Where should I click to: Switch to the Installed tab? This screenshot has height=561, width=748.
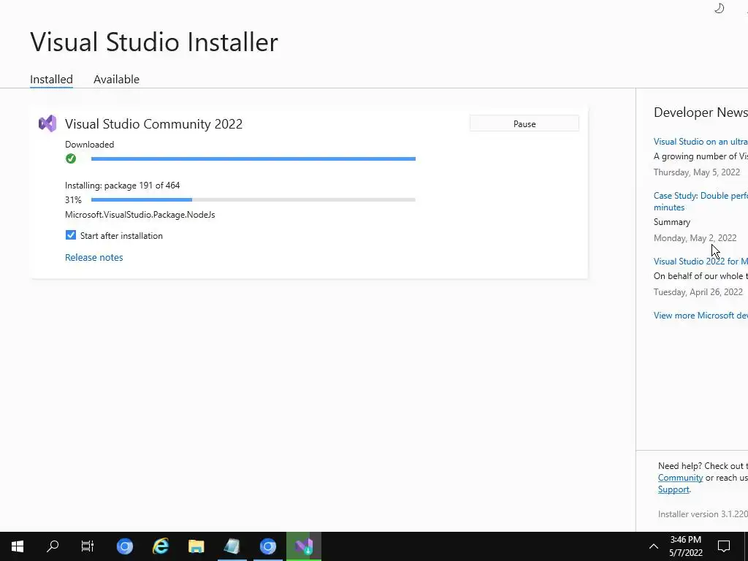[52, 79]
